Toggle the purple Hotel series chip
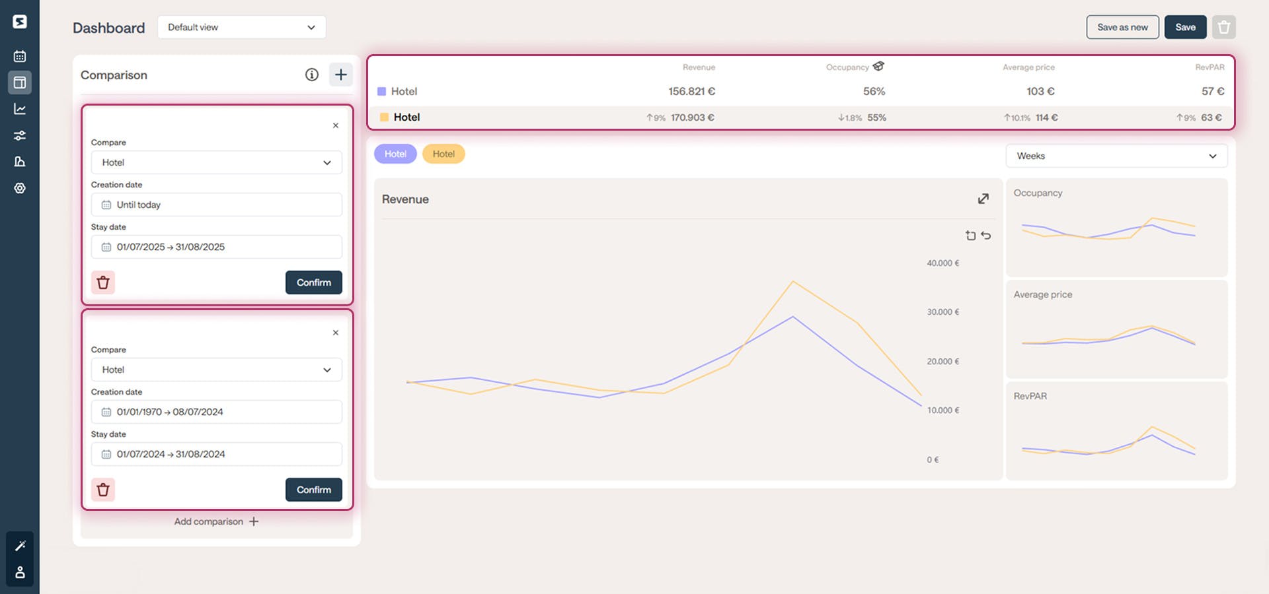 395,154
